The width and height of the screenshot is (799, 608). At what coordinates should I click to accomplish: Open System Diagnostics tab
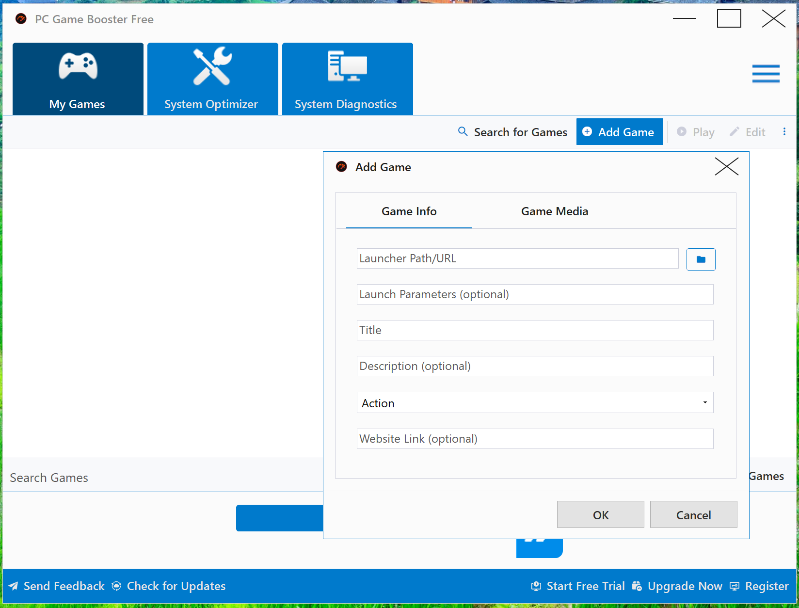(348, 79)
